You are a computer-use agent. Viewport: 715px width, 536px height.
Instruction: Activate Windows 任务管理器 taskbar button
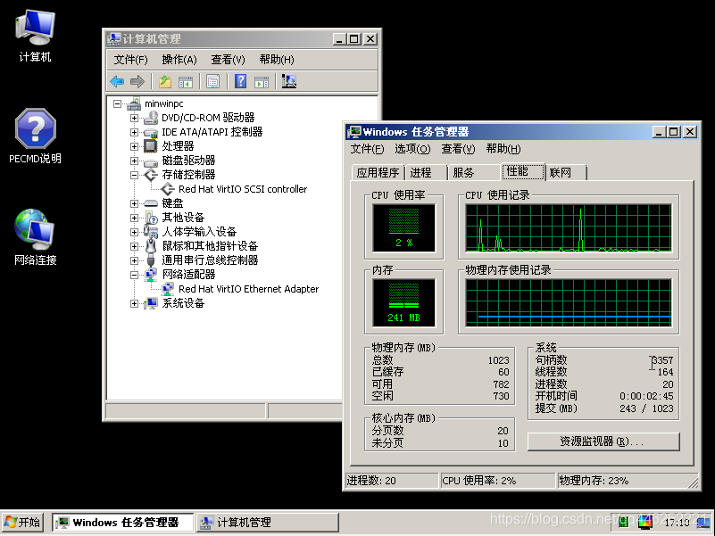[122, 523]
